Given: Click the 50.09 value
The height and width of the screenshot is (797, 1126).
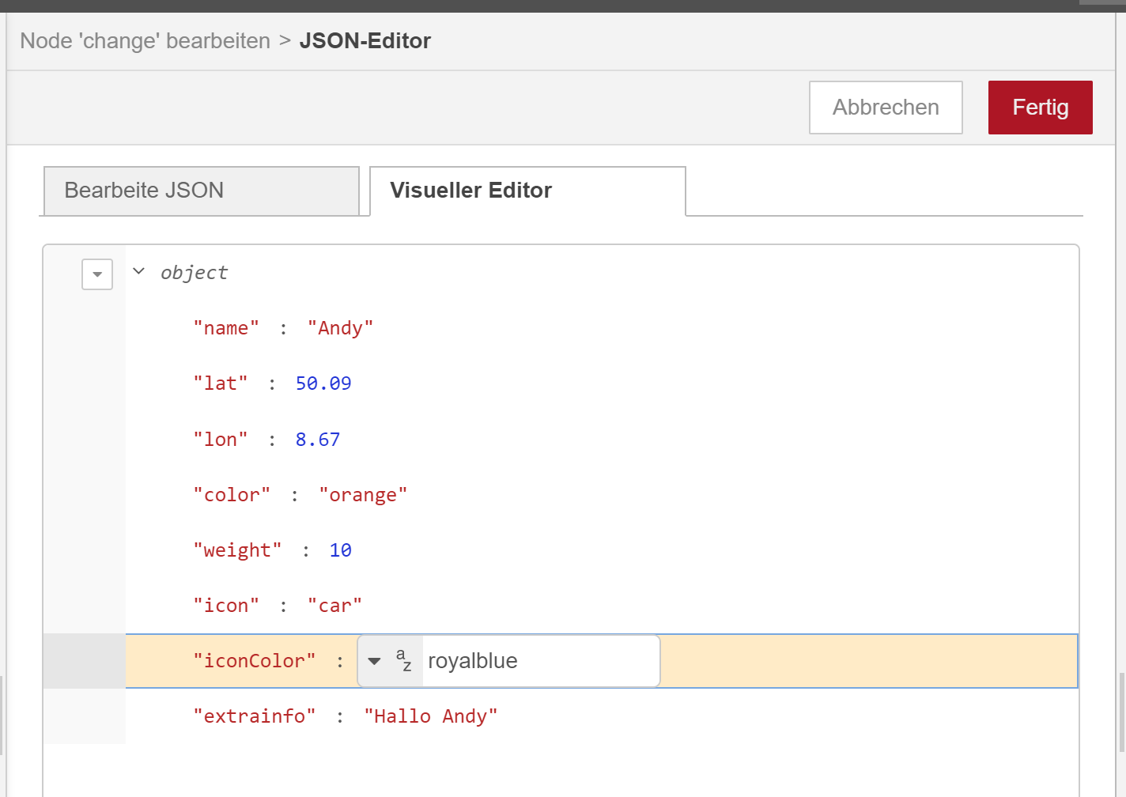Looking at the screenshot, I should [x=323, y=383].
